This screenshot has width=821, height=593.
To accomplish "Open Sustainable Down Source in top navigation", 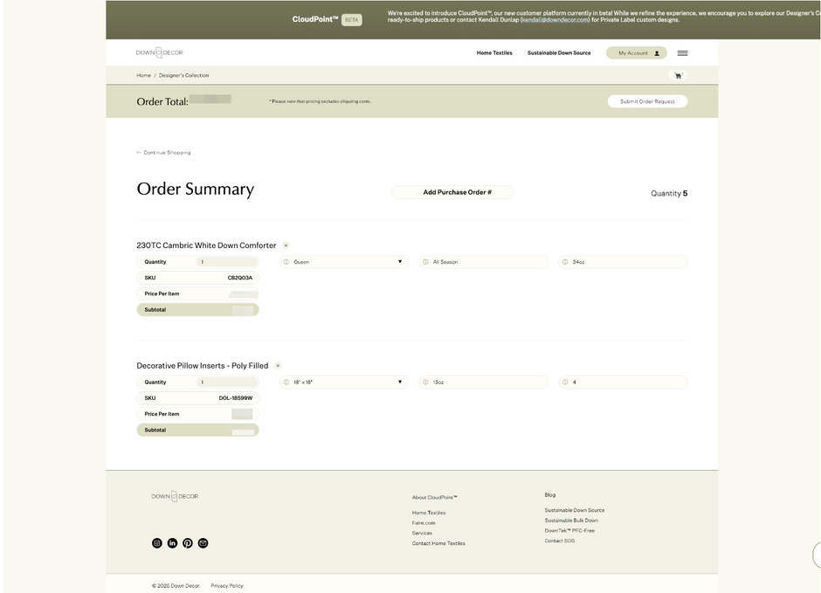I will pyautogui.click(x=559, y=53).
